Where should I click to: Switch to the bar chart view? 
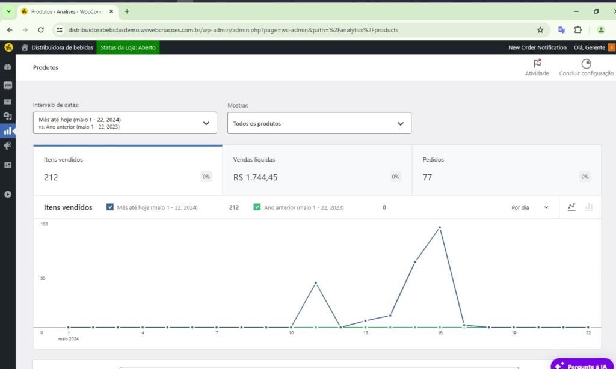(589, 207)
